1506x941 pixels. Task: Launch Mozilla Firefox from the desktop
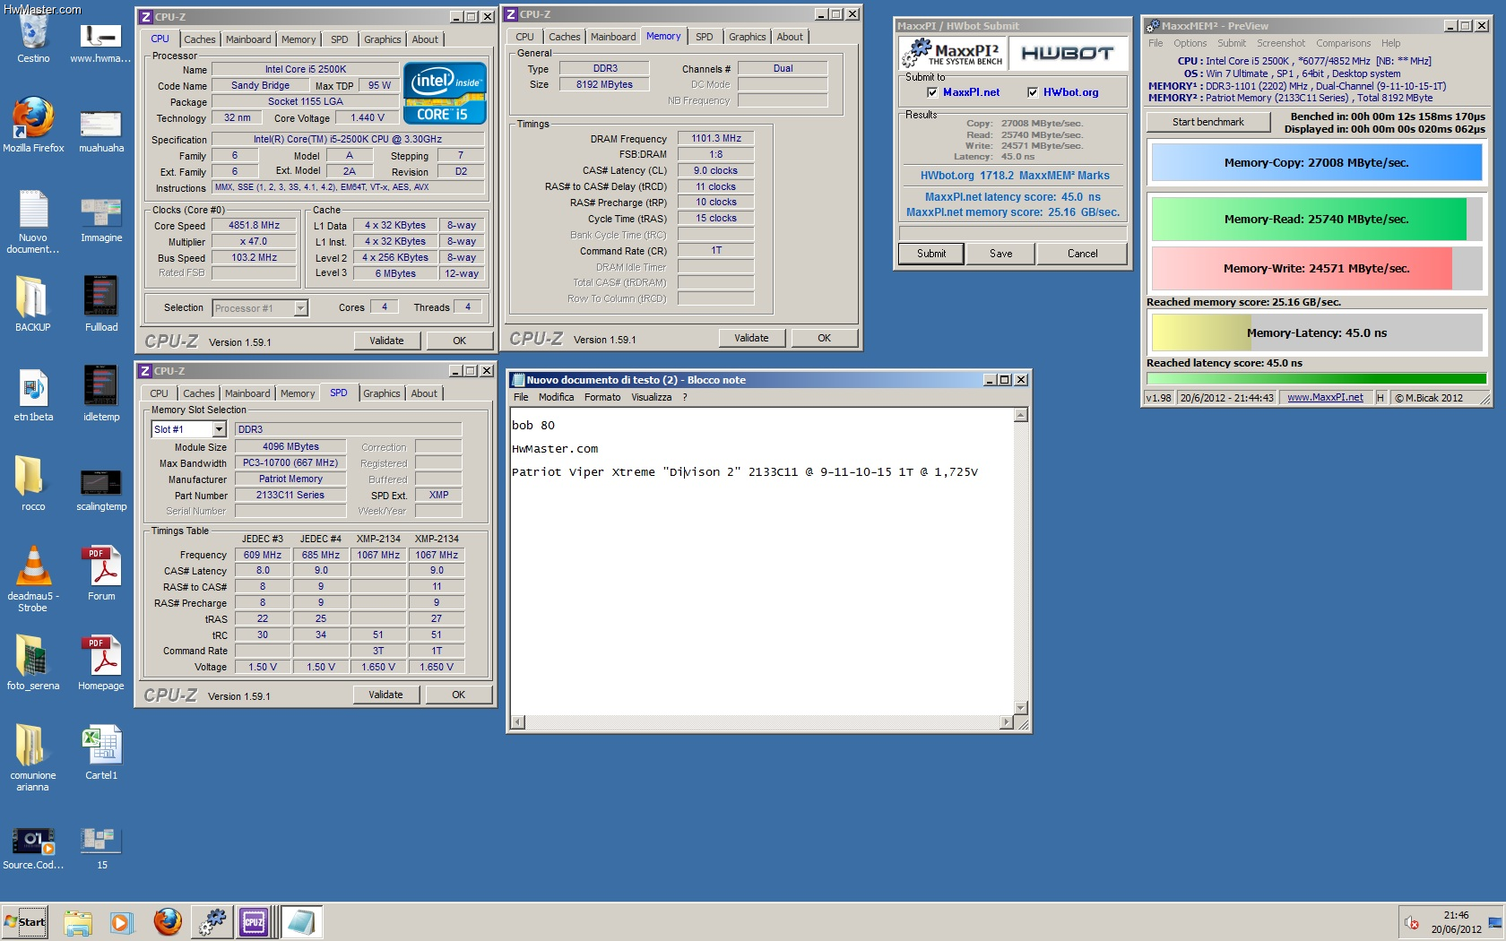pos(33,125)
